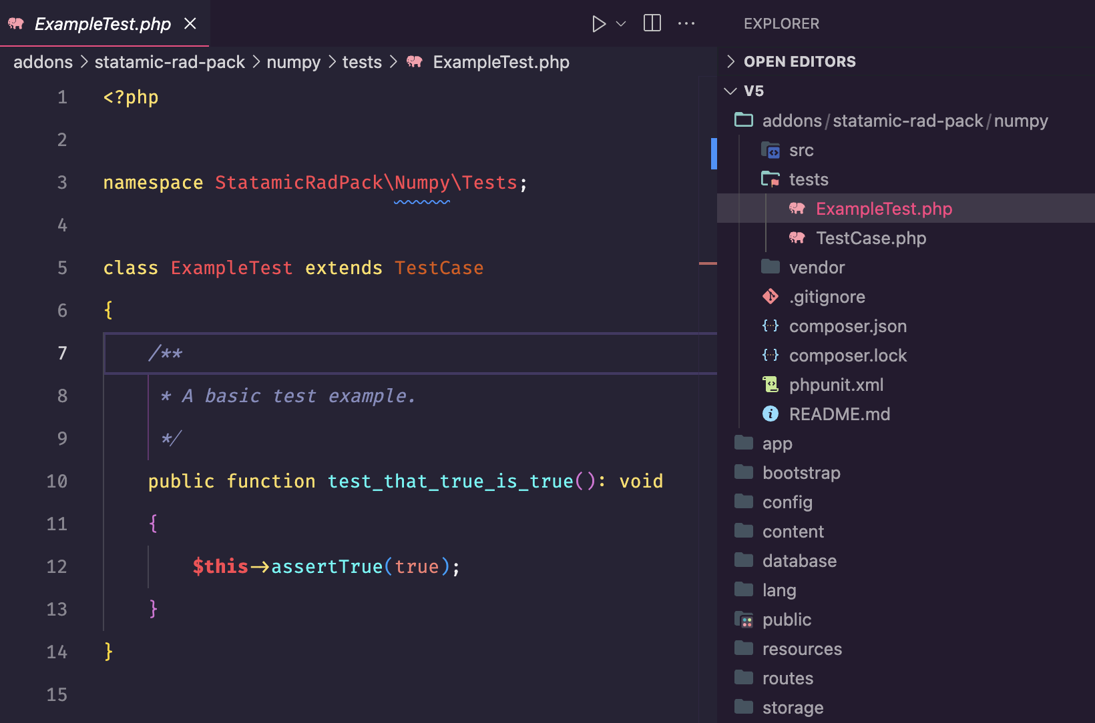Viewport: 1095px width, 723px height.
Task: Expand the src folder
Action: tap(906, 149)
